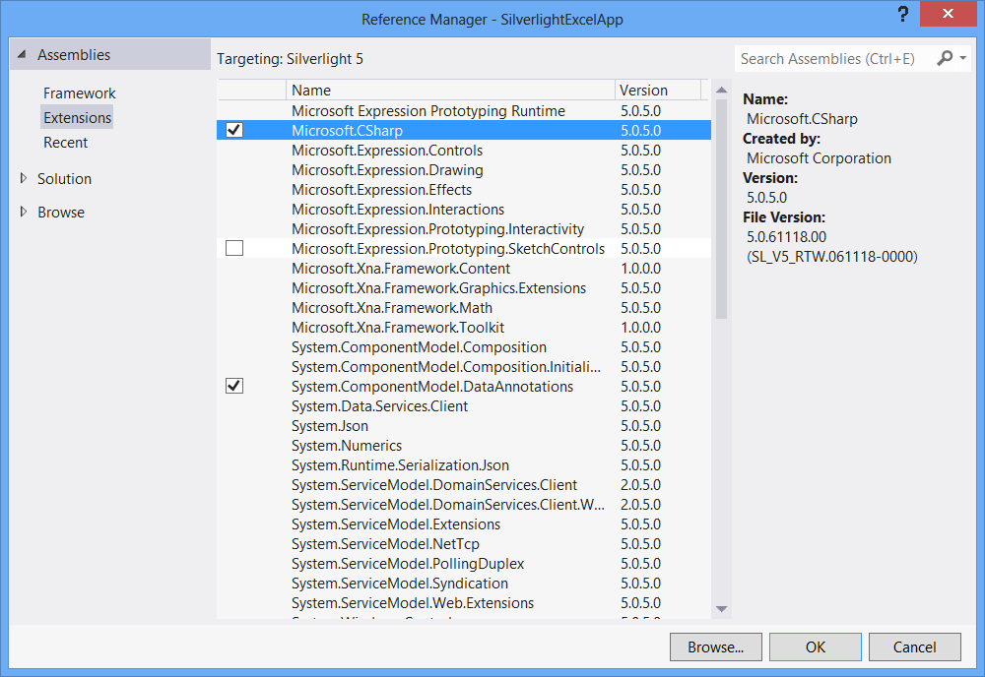Image resolution: width=985 pixels, height=677 pixels.
Task: Check the Microsoft.Expression.Prototyping.SketchControls checkbox
Action: pyautogui.click(x=234, y=248)
